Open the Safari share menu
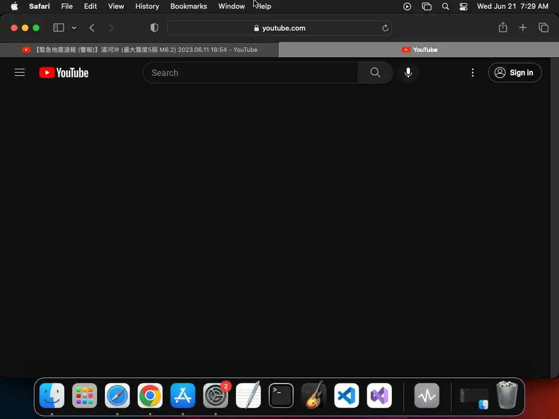Viewport: 559px width, 419px height. pyautogui.click(x=503, y=27)
